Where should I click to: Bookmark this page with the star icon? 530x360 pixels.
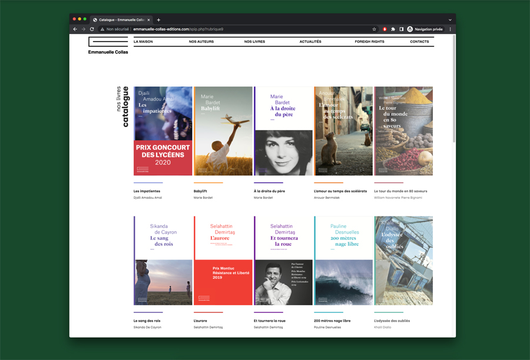coord(374,29)
